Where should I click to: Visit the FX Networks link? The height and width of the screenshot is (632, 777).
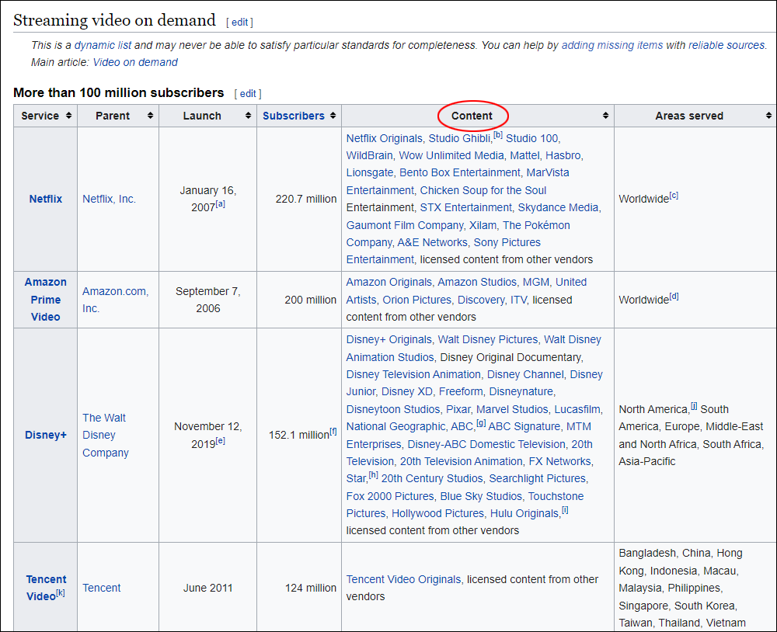(x=560, y=461)
